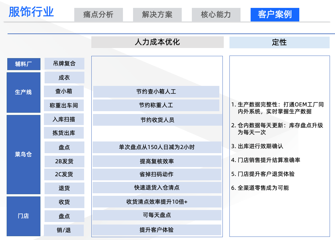Select the 定性 column header
This screenshot has height=240, width=335.
[x=279, y=42]
